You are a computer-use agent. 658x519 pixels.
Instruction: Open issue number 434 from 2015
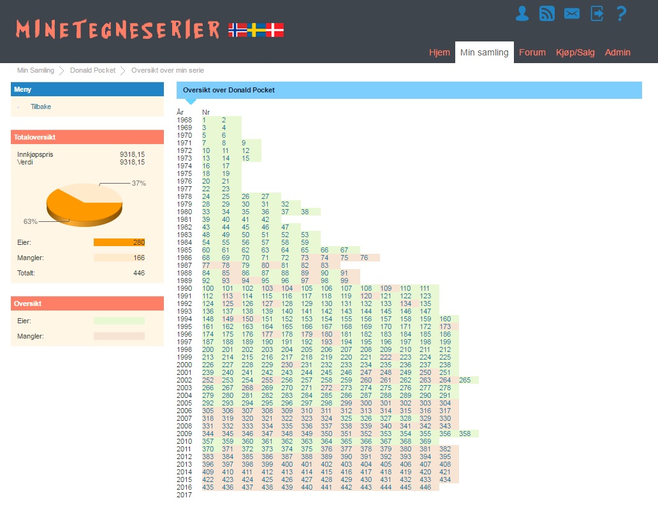pos(445,479)
